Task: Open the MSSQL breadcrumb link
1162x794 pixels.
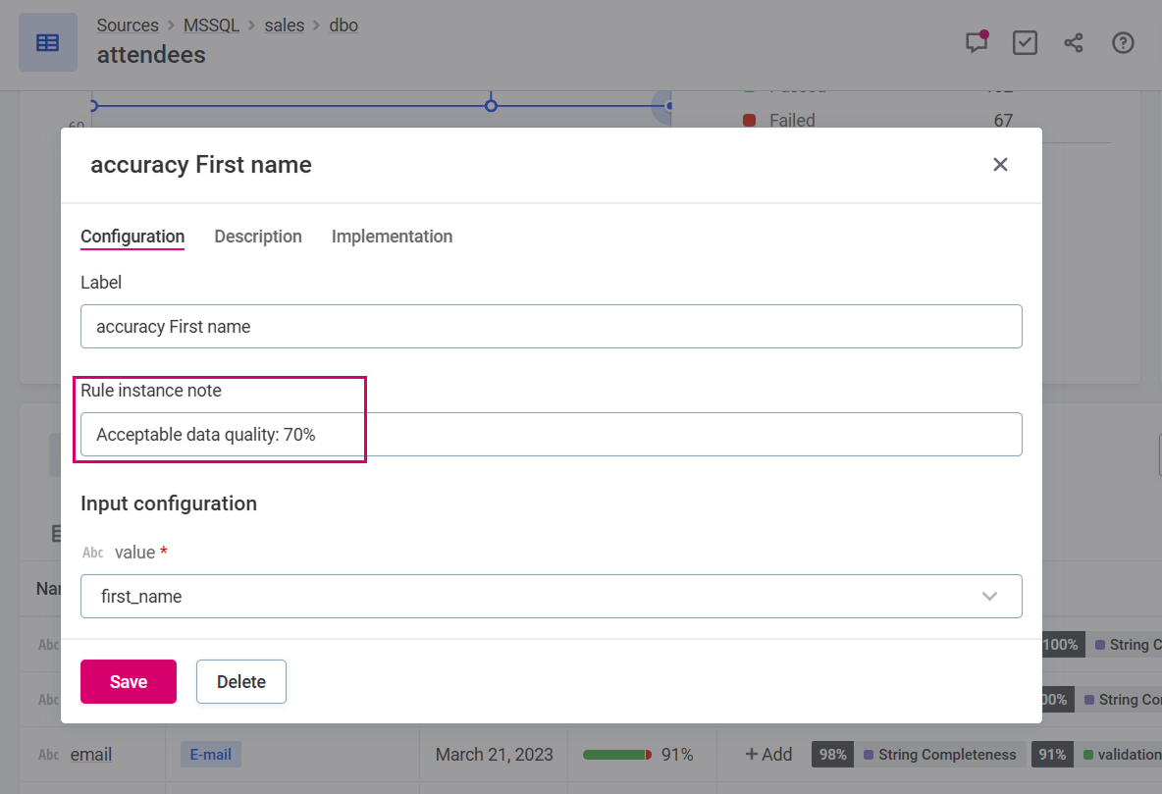Action: click(x=211, y=26)
